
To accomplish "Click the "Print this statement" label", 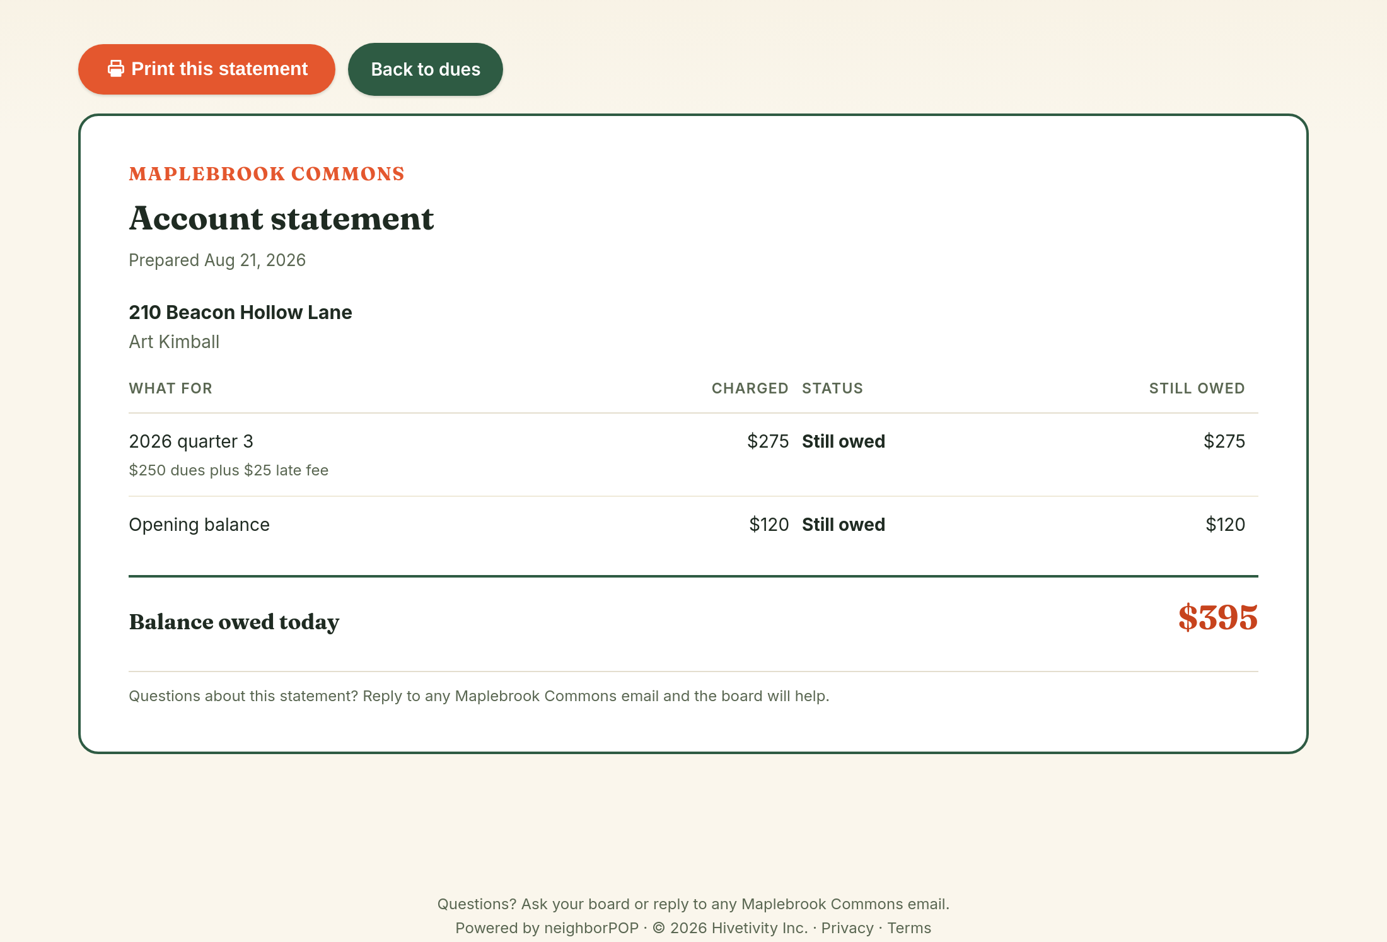I will [x=219, y=69].
